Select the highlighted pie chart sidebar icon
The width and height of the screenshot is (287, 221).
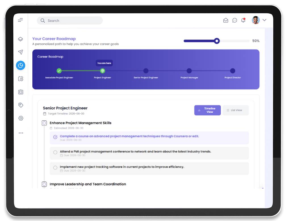pyautogui.click(x=20, y=65)
